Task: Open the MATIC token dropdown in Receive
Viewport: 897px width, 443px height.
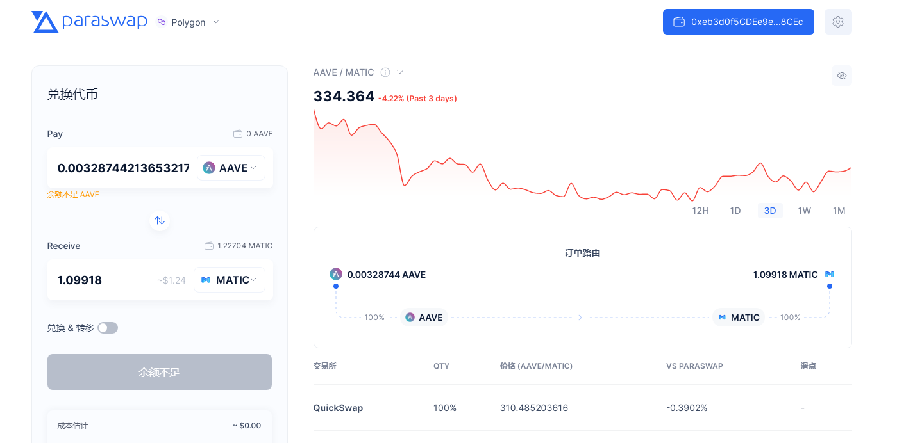Action: (230, 280)
